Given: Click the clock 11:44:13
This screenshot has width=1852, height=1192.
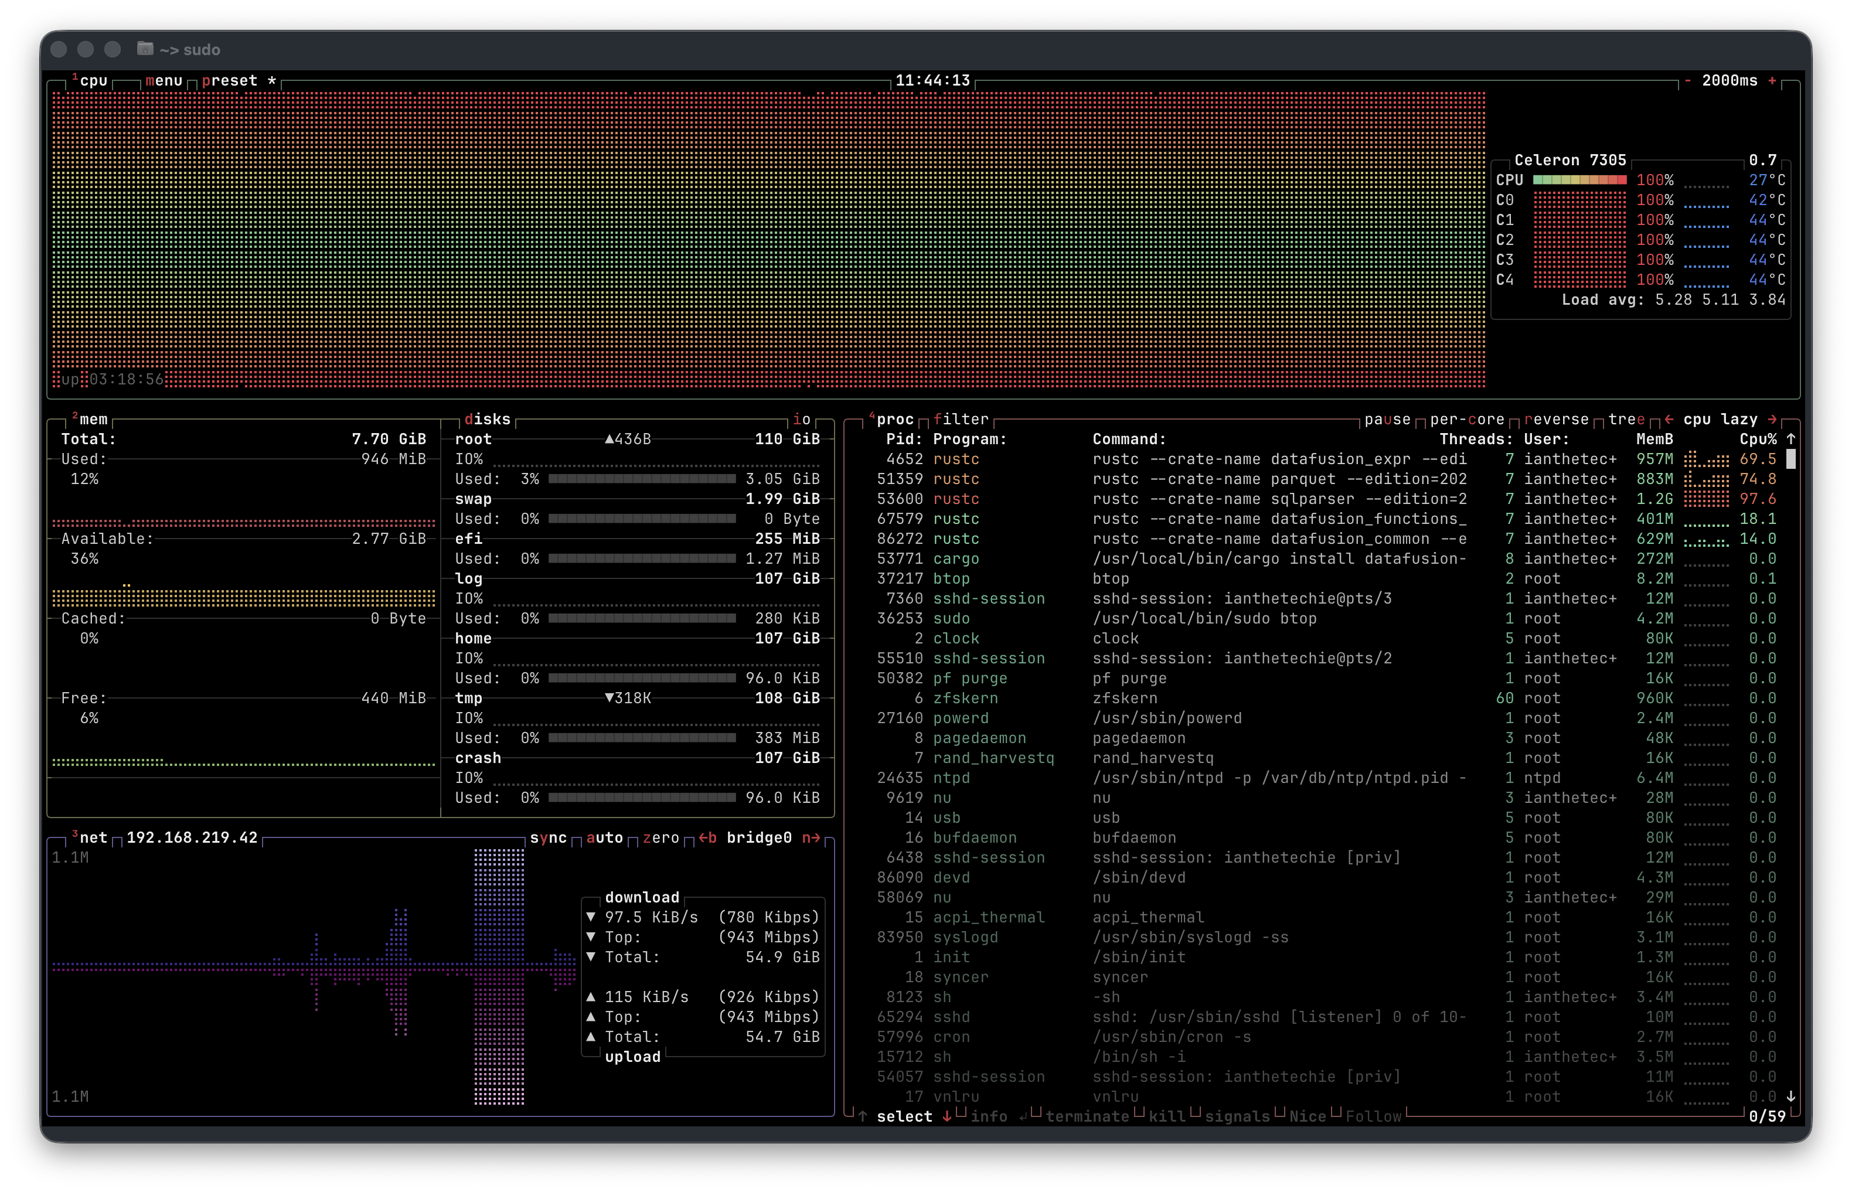Looking at the screenshot, I should point(932,80).
